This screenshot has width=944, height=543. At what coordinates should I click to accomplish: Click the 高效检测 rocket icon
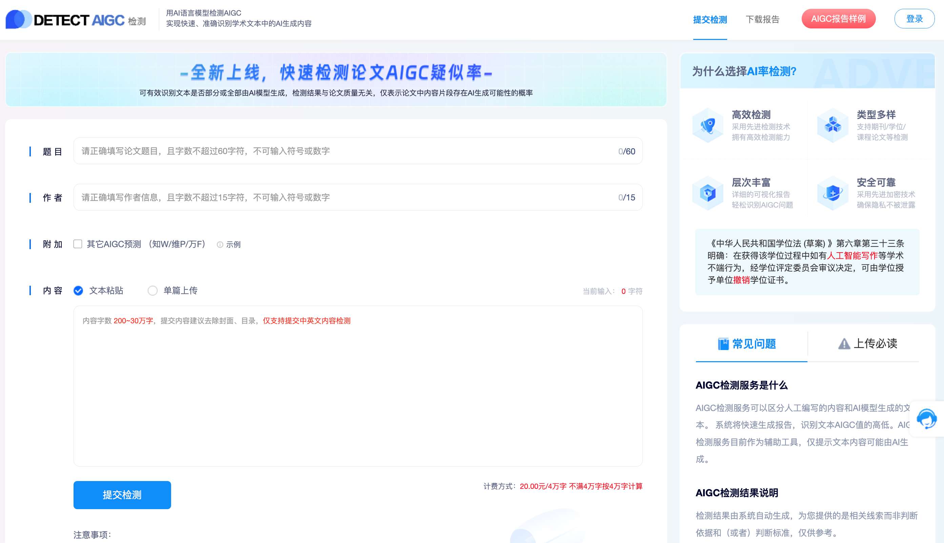708,125
